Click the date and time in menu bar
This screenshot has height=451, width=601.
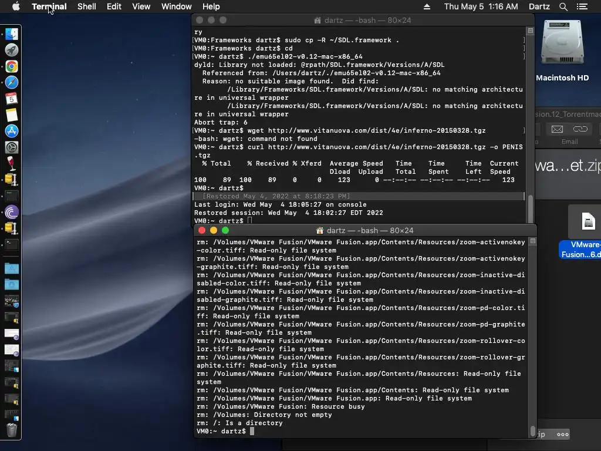pyautogui.click(x=481, y=6)
